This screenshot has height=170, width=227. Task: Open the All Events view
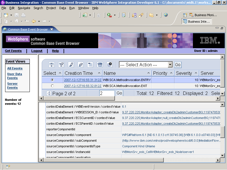[x=15, y=68]
